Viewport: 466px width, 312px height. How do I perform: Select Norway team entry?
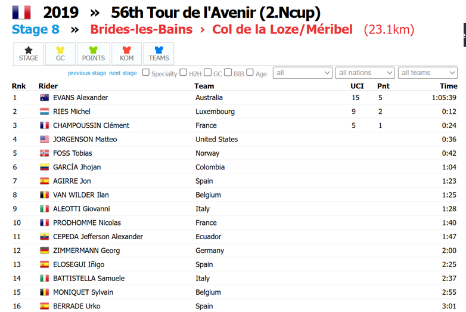tap(207, 153)
